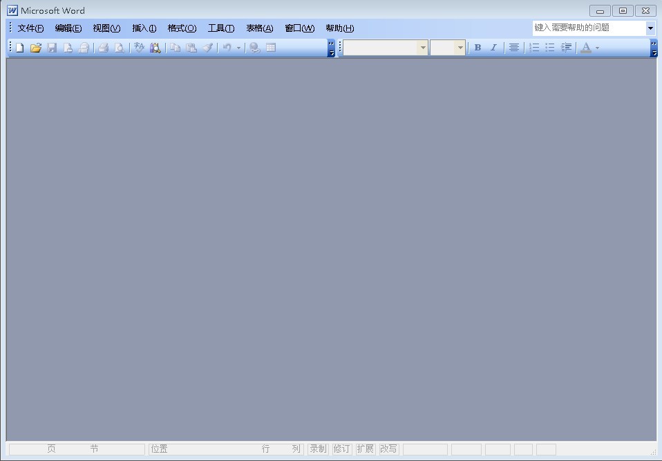This screenshot has height=461, width=662.
Task: Click the Copy icon
Action: pyautogui.click(x=176, y=48)
